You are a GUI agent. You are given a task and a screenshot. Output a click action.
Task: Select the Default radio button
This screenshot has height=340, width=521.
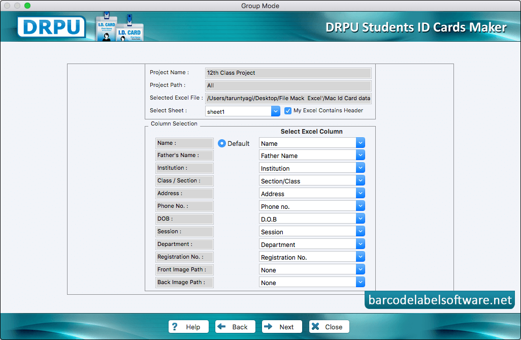(x=221, y=143)
